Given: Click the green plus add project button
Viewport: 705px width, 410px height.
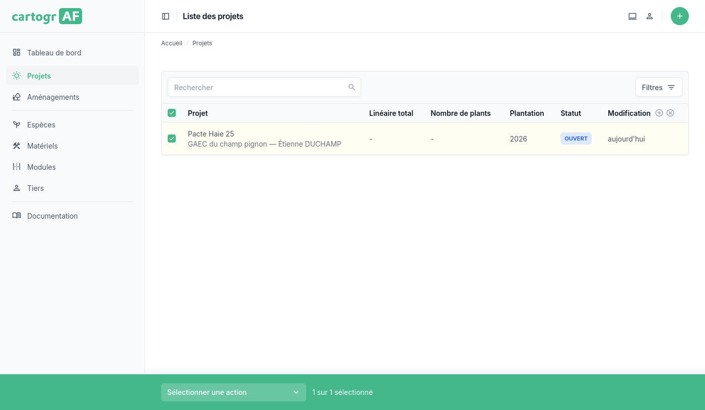Looking at the screenshot, I should coord(679,16).
